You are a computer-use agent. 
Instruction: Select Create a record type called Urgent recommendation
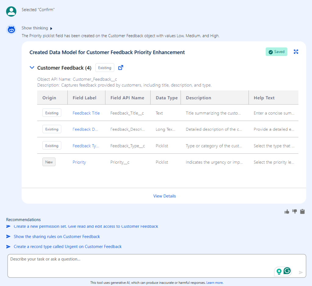(x=68, y=247)
